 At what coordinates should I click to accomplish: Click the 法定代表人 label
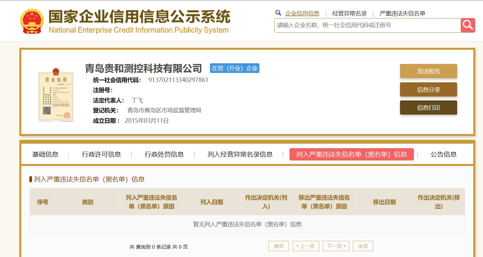point(109,100)
